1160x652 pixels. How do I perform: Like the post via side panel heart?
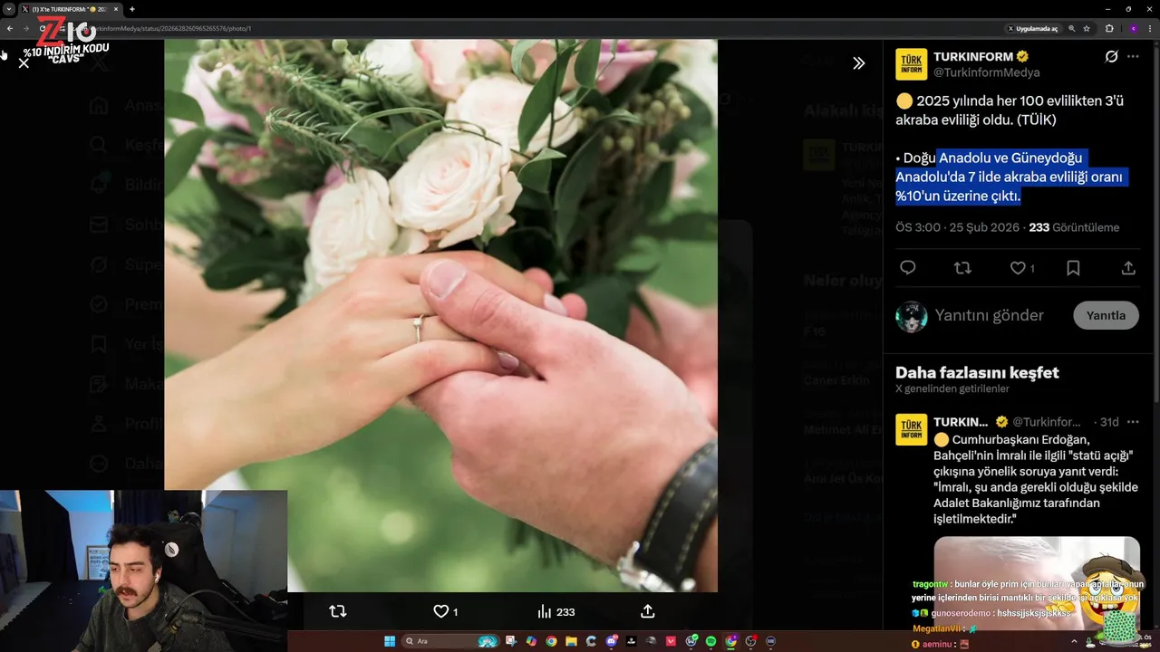(1021, 268)
